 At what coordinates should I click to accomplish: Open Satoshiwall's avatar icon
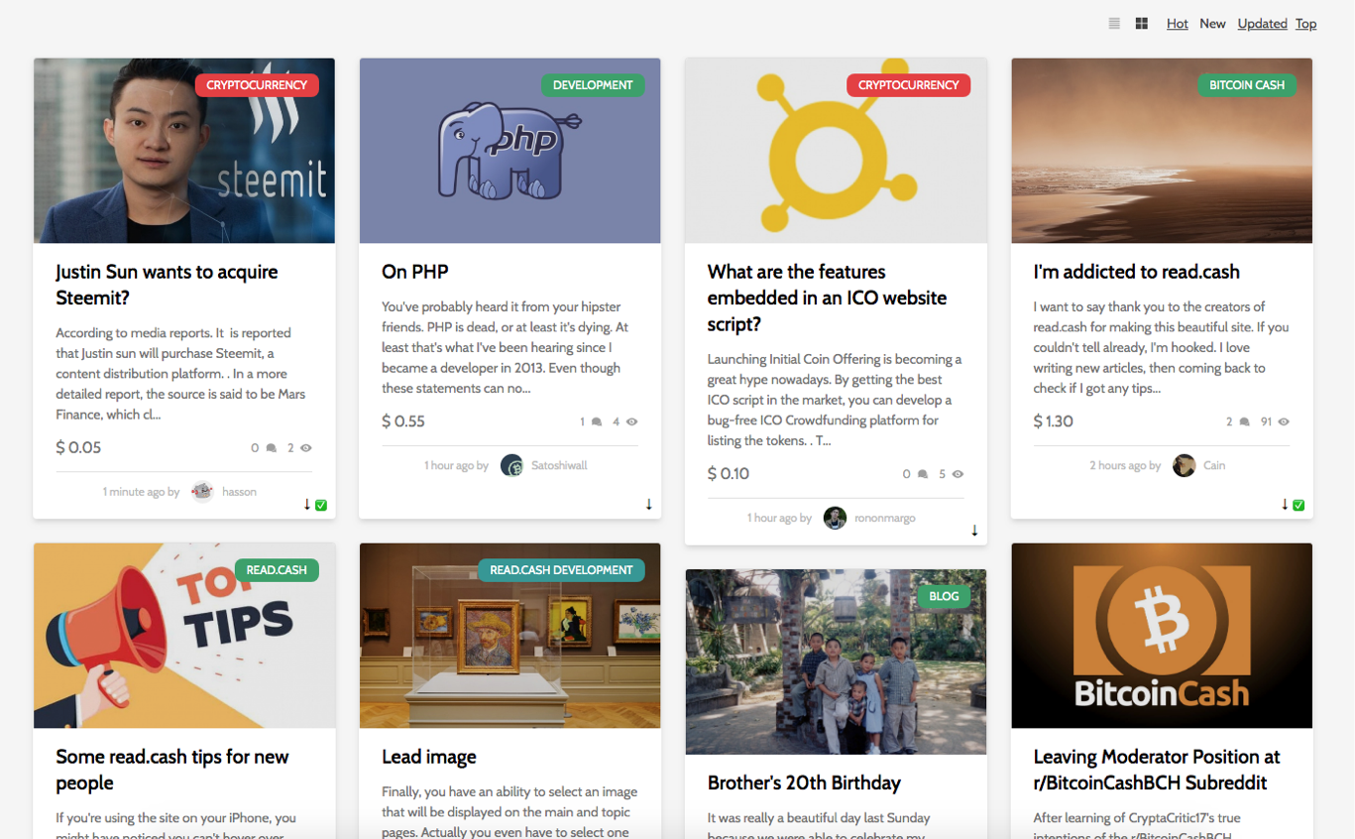(x=511, y=465)
